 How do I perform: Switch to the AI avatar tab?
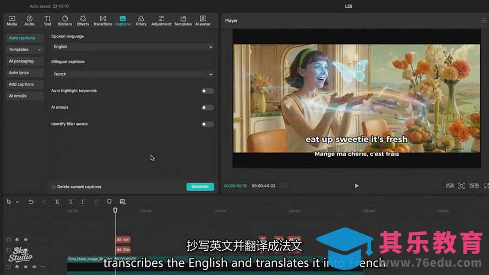click(203, 20)
